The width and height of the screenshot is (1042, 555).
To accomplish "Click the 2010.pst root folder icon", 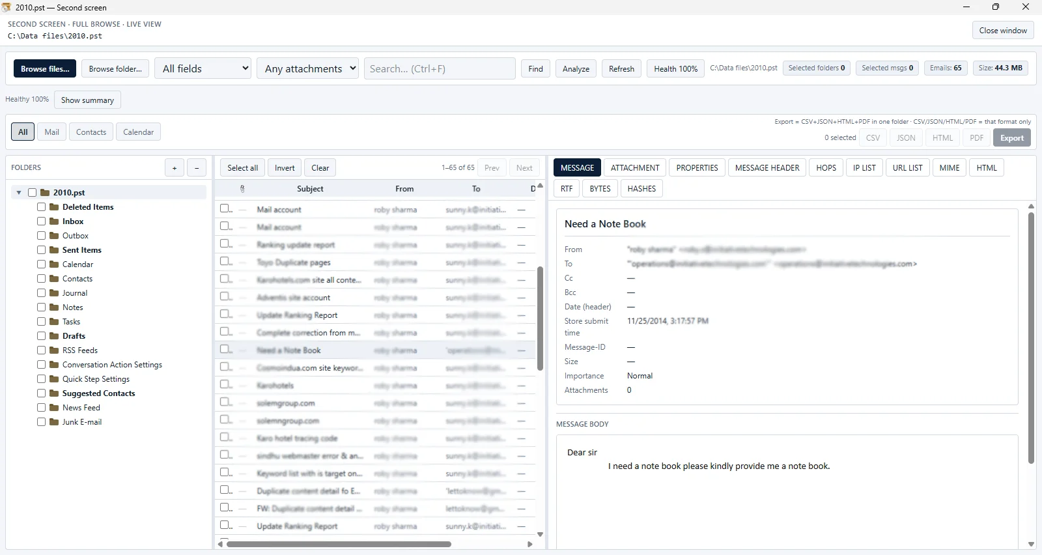I will point(45,193).
